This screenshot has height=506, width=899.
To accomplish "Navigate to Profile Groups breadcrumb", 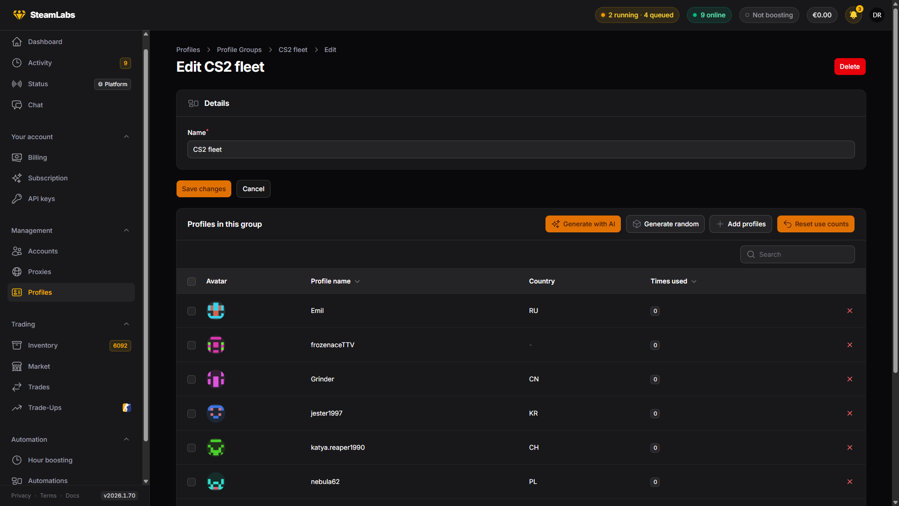I will [x=239, y=50].
